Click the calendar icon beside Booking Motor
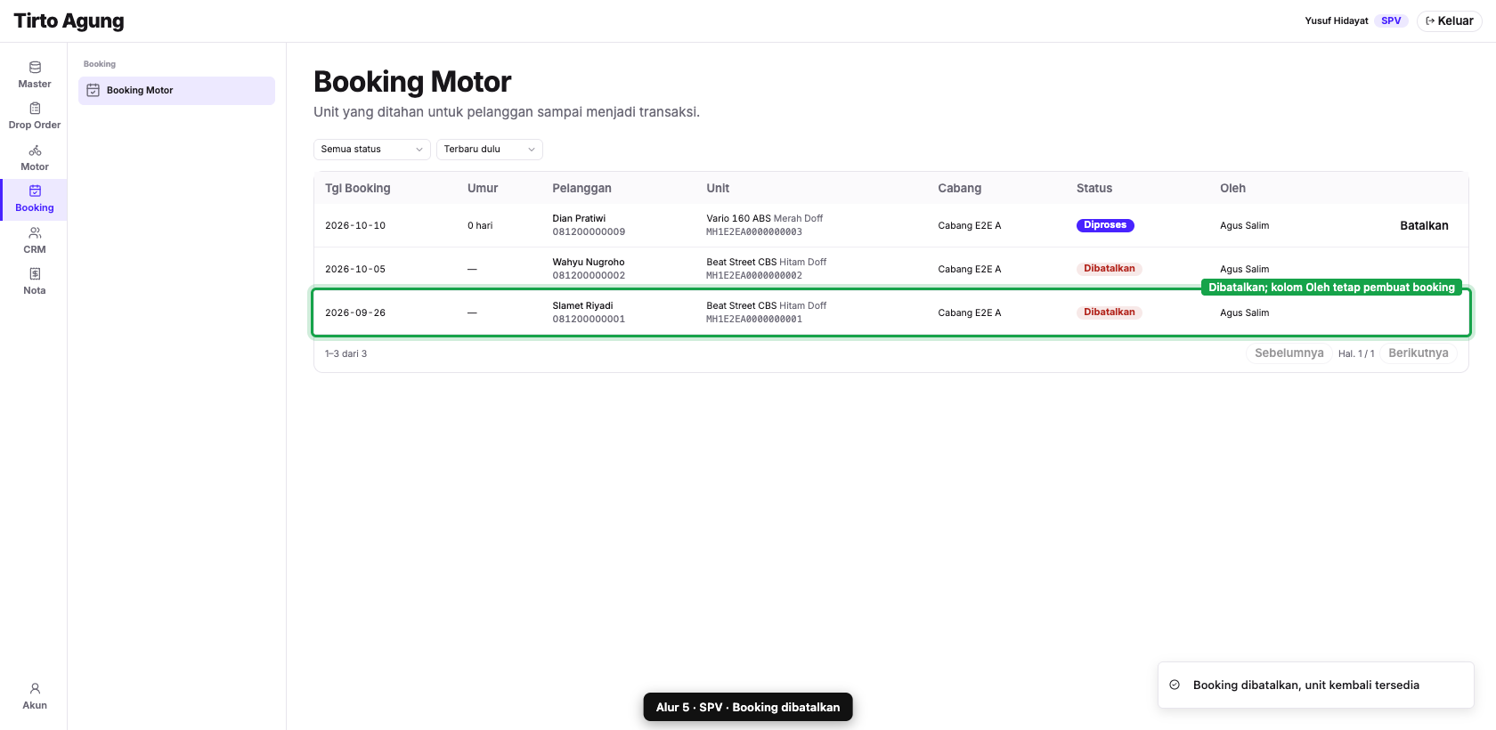Viewport: 1496px width, 730px height. tap(93, 90)
